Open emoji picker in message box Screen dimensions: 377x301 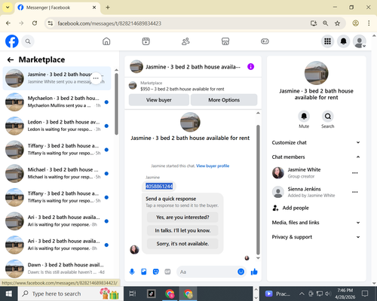tap(241, 272)
